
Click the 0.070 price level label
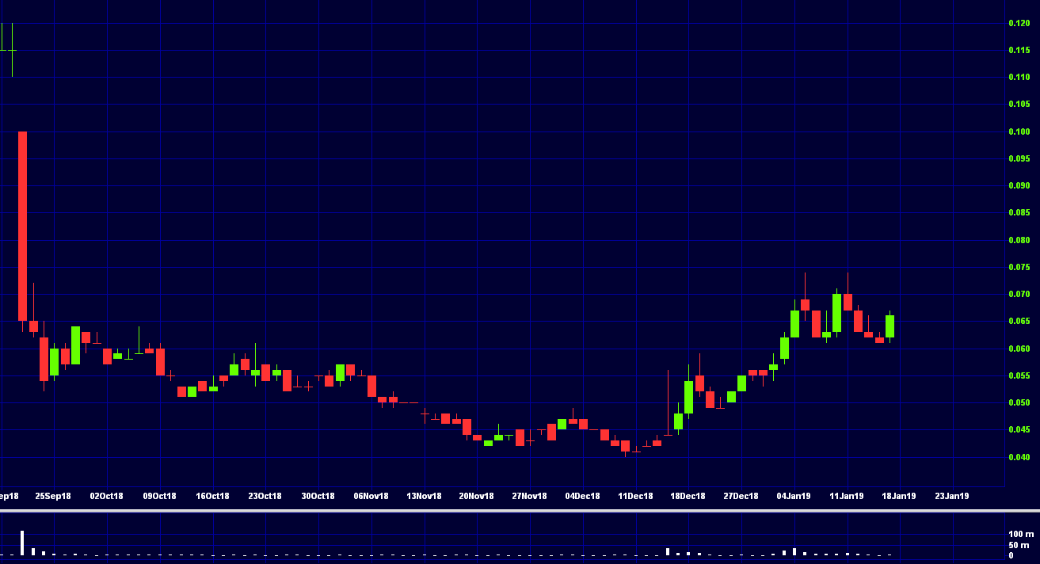click(x=1019, y=294)
